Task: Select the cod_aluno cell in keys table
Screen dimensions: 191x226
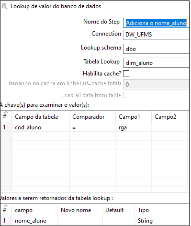Action: [x=41, y=127]
